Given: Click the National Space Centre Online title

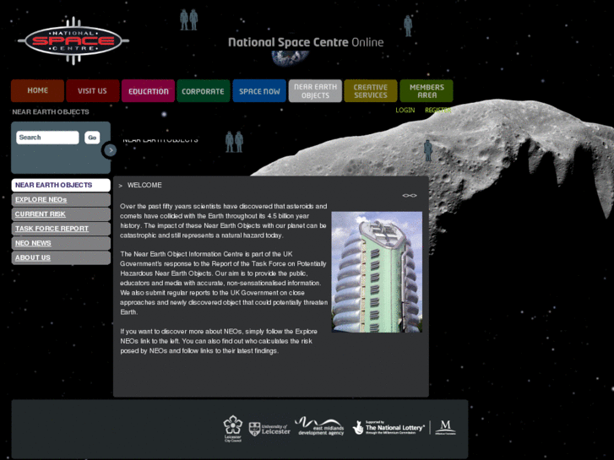Looking at the screenshot, I should pyautogui.click(x=306, y=42).
